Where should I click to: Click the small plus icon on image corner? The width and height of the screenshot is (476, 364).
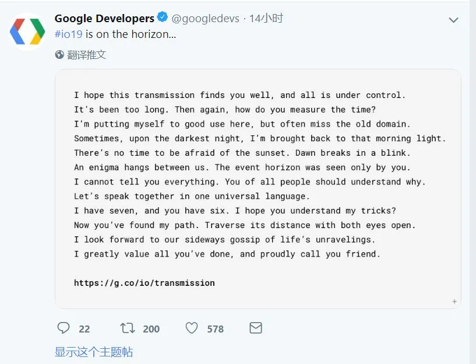tap(454, 302)
